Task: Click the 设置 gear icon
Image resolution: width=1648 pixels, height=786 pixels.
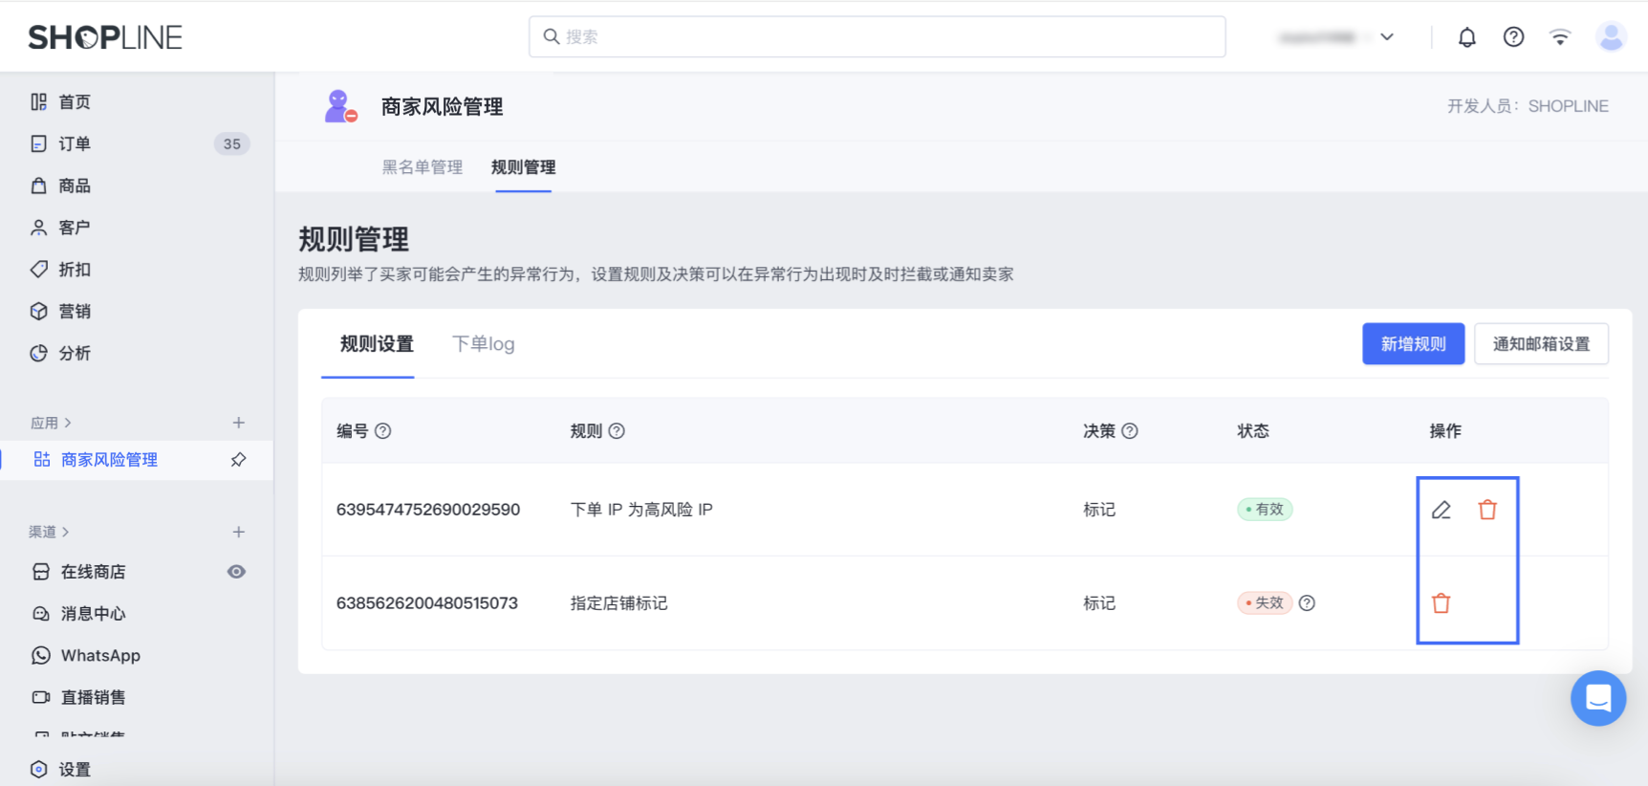Action: tap(38, 770)
